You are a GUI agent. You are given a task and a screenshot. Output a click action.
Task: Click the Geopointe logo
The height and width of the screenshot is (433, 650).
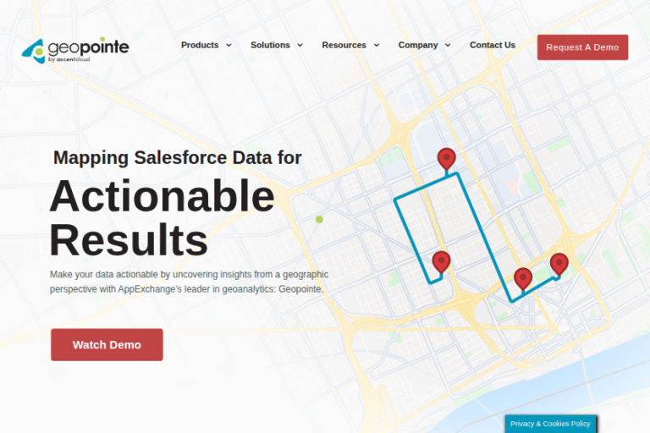coord(75,50)
